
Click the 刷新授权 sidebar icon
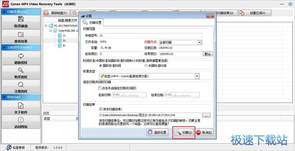(21, 56)
